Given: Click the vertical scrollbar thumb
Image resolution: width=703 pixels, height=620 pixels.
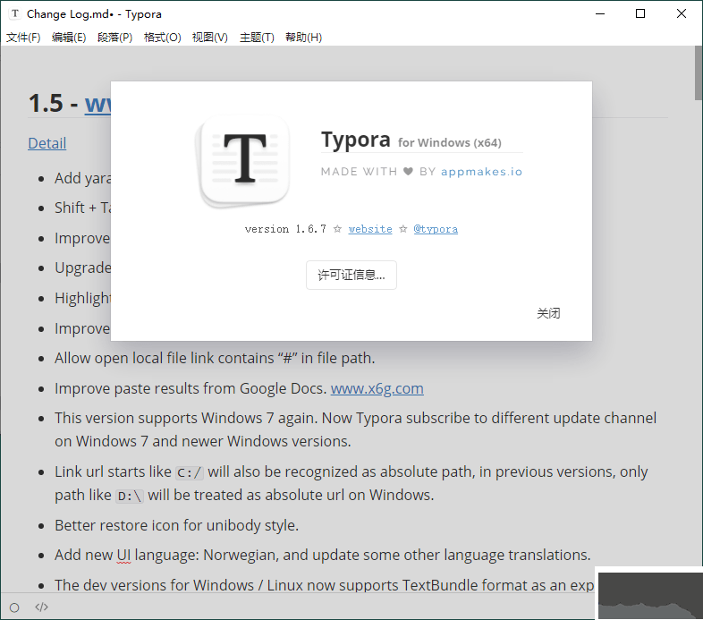Looking at the screenshot, I should point(698,72).
